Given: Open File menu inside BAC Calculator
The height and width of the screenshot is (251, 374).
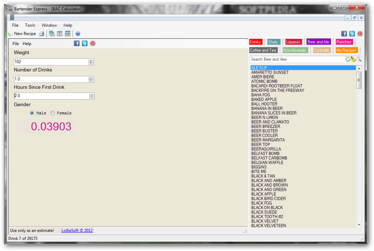Looking at the screenshot, I should pos(16,44).
